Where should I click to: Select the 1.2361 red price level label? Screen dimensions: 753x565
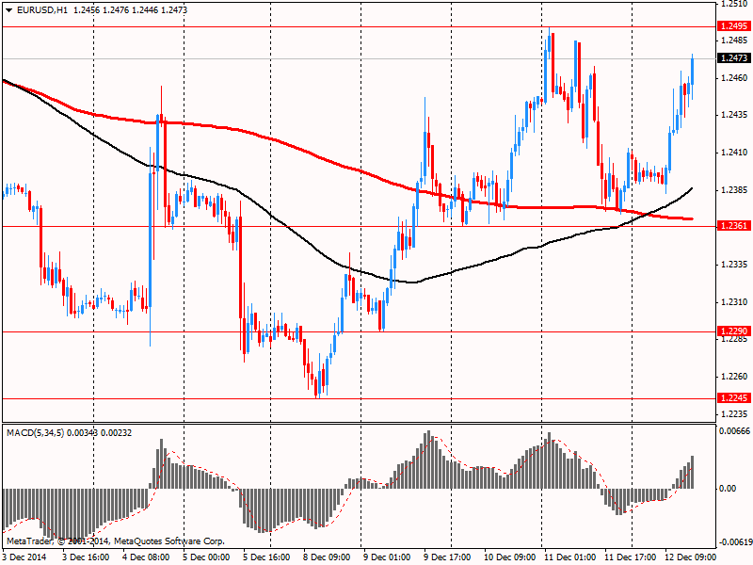point(733,226)
